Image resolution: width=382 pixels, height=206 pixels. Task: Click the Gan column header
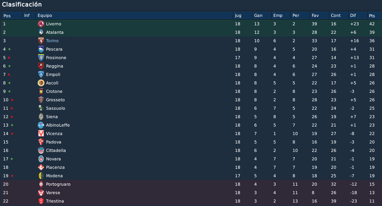(262, 15)
